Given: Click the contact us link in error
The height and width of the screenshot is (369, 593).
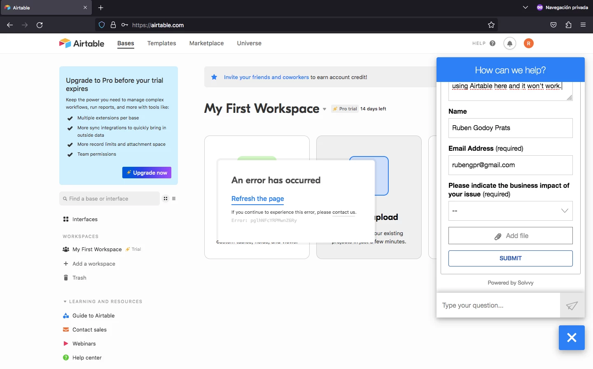Looking at the screenshot, I should click(x=344, y=213).
